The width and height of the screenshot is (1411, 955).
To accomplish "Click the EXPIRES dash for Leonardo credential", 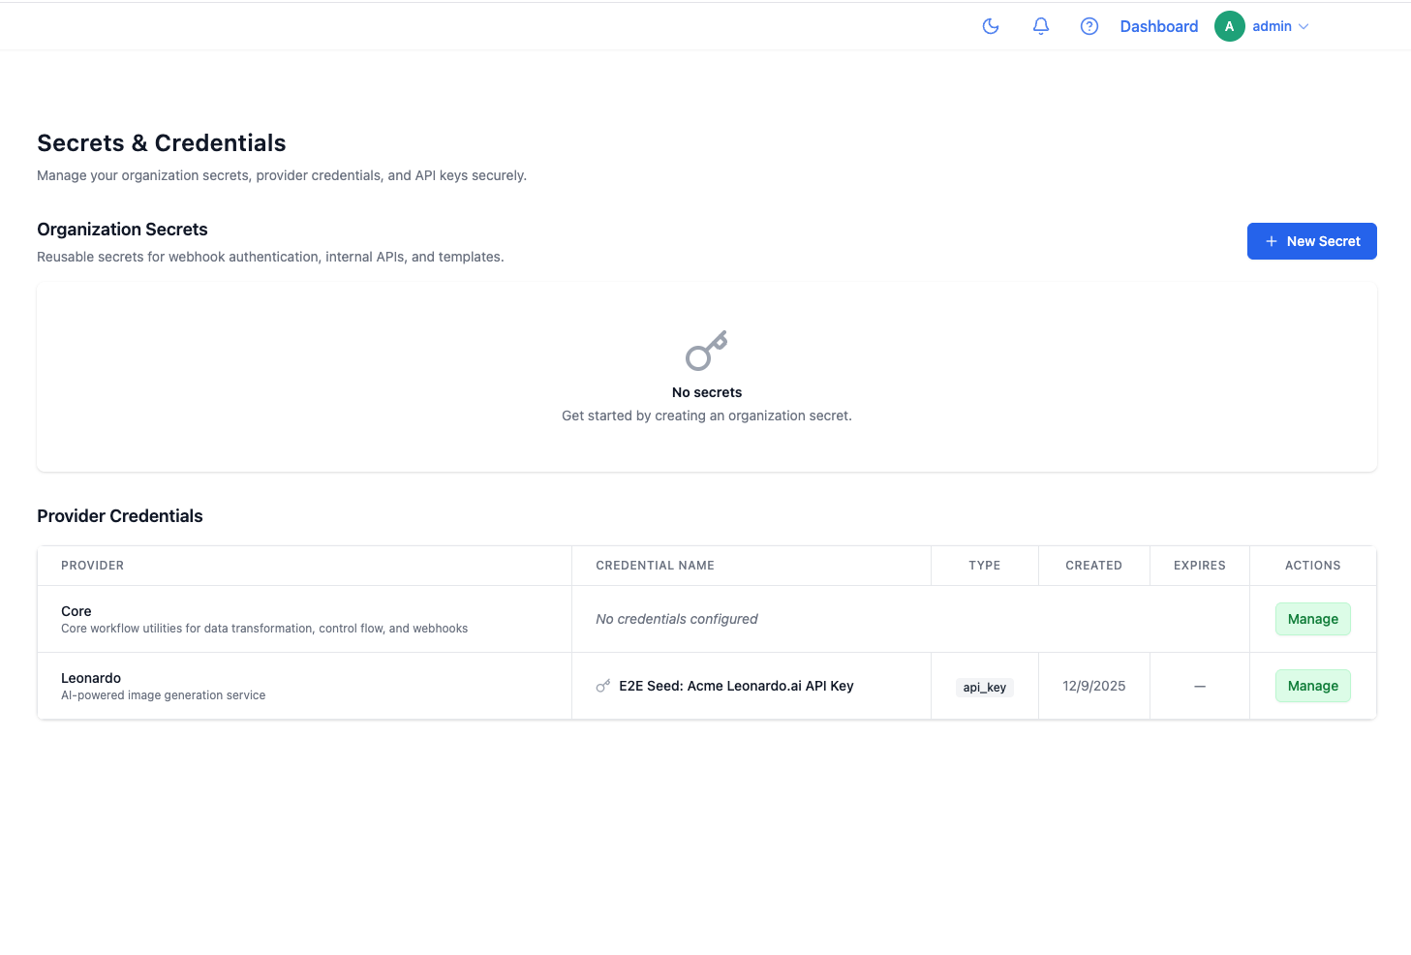I will click(1199, 686).
